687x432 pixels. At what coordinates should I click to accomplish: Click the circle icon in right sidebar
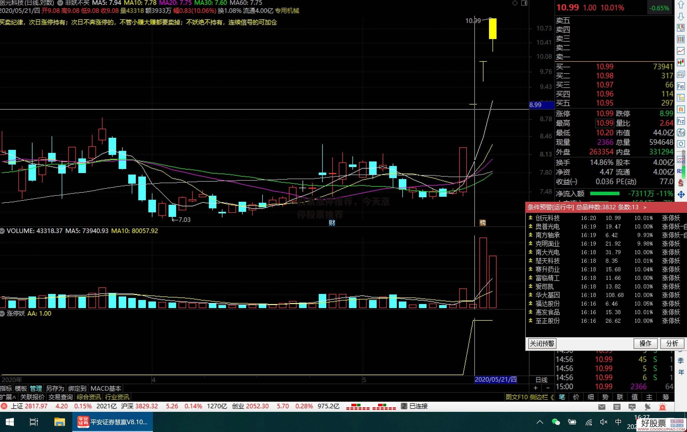pos(681,144)
